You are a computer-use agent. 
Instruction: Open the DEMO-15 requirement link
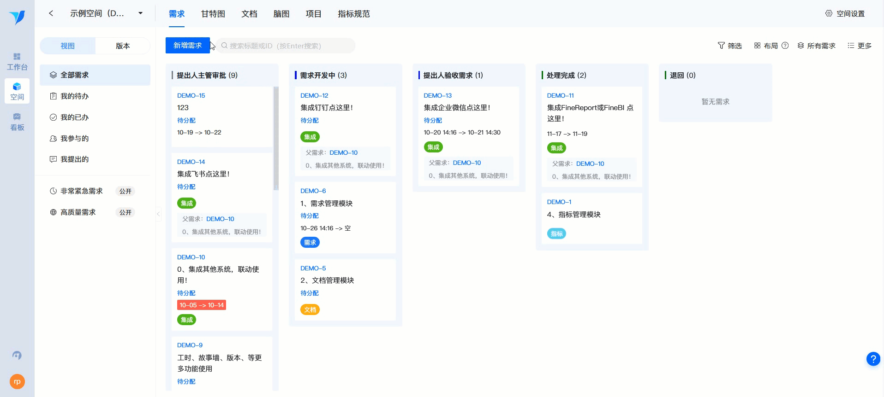tap(191, 95)
